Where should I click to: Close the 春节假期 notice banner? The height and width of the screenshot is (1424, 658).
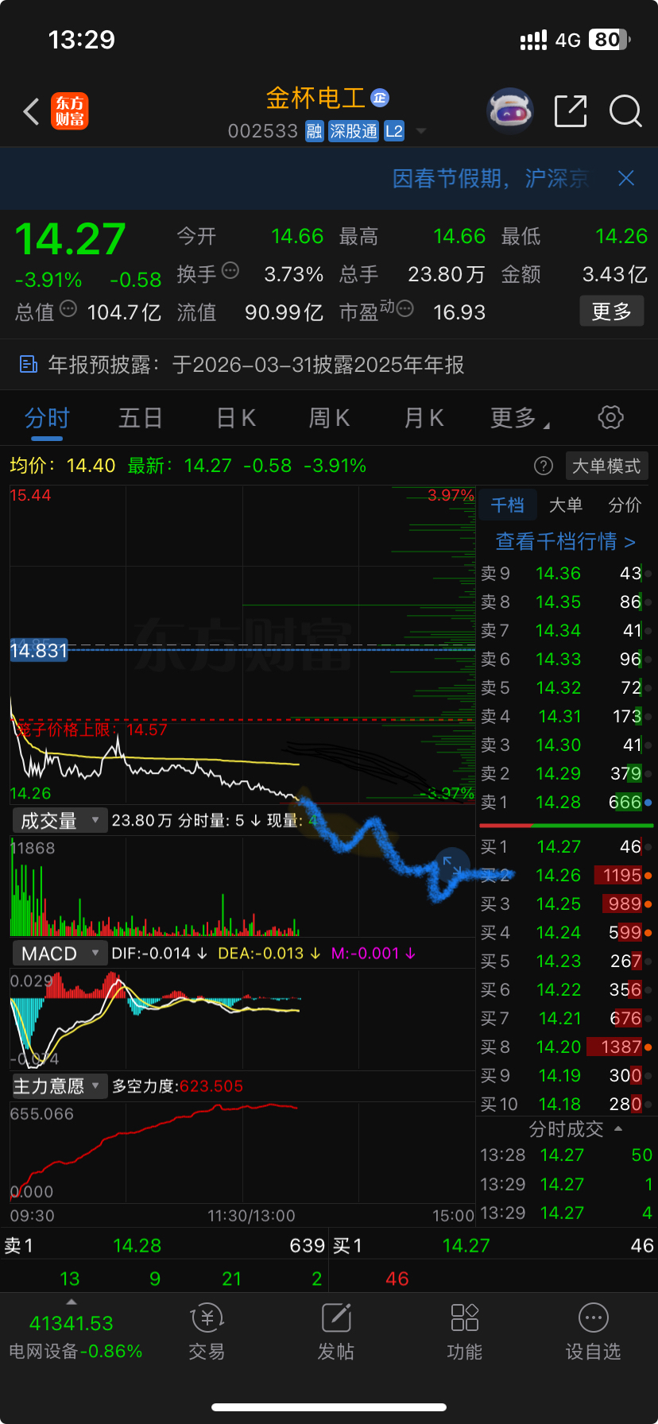click(x=626, y=178)
